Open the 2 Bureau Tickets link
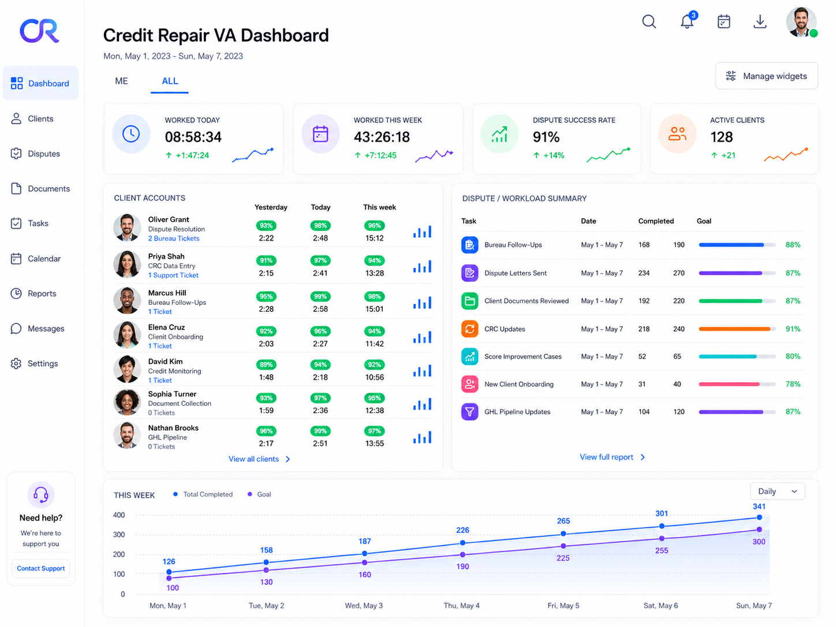The image size is (836, 627). tap(174, 238)
